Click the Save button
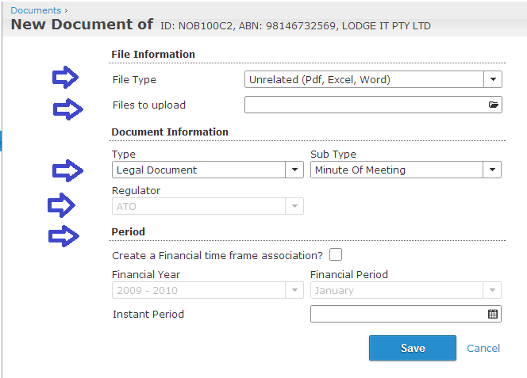The width and height of the screenshot is (527, 378). (413, 348)
